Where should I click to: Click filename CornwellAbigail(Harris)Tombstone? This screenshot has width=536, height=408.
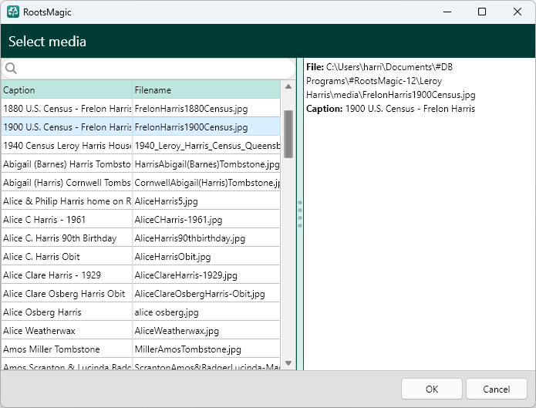click(207, 183)
